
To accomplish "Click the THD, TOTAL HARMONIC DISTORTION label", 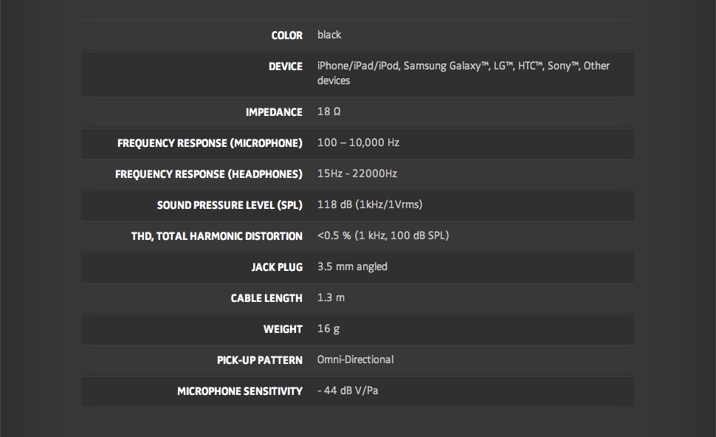I will tap(217, 236).
